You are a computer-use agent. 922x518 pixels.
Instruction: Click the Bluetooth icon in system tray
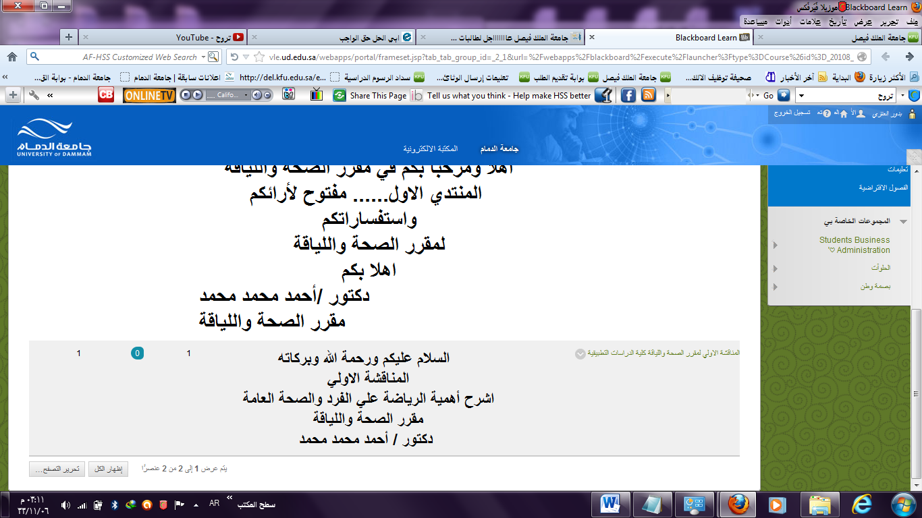click(x=115, y=505)
